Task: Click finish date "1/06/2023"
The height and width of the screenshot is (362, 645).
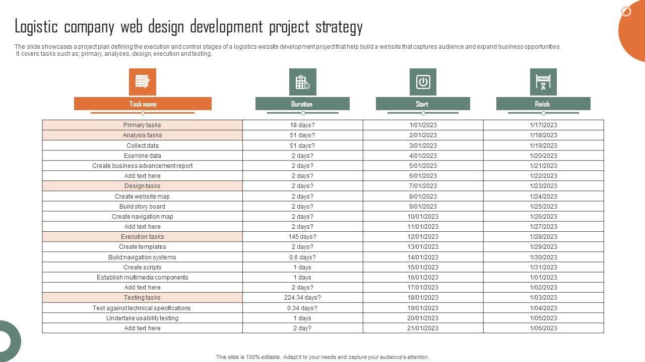Action: pos(543,328)
